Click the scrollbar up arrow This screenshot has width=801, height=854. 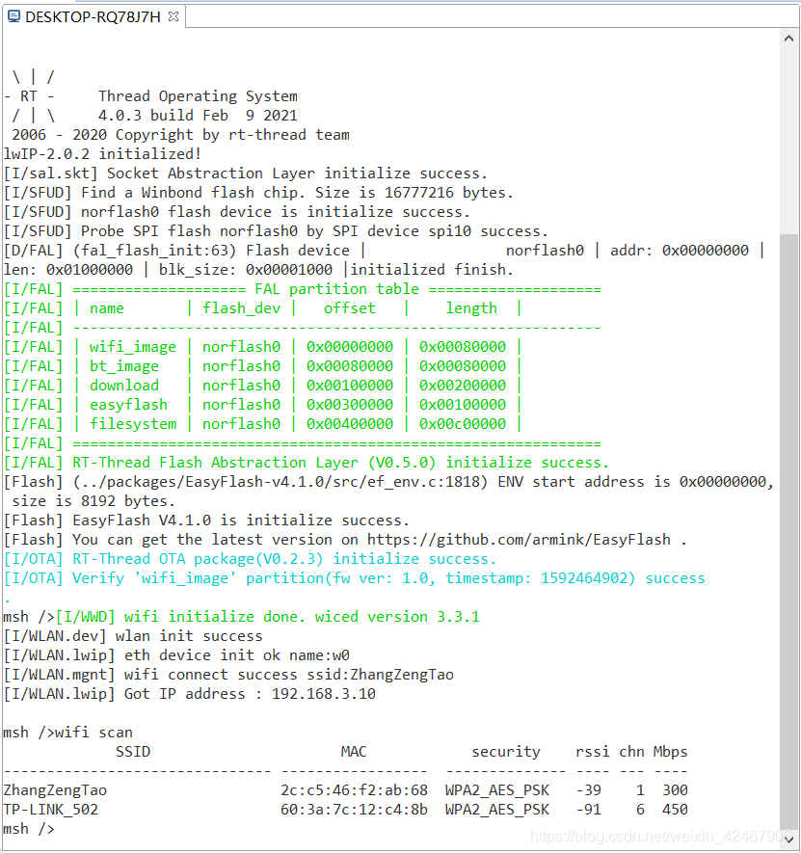click(x=788, y=39)
